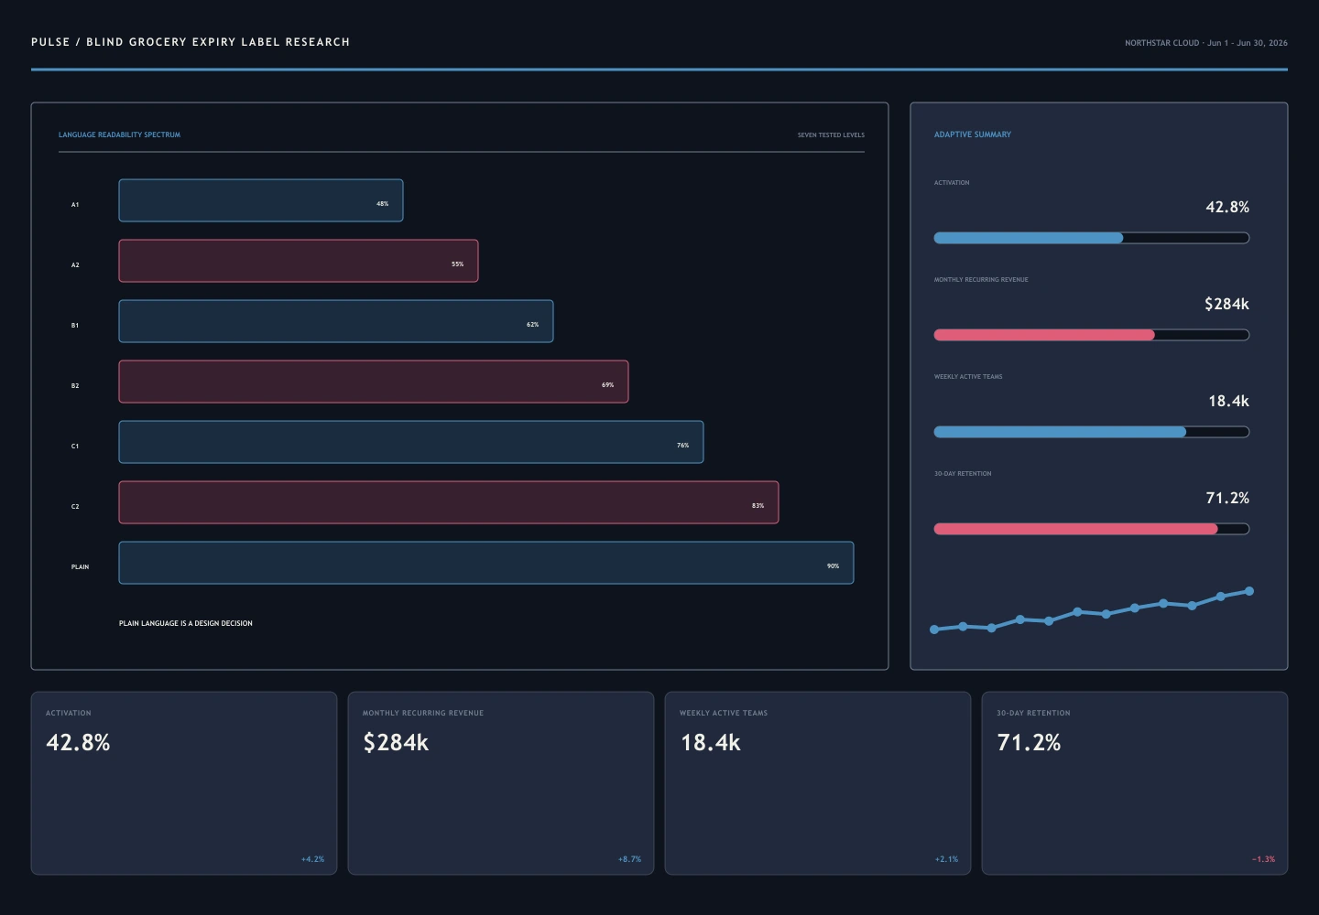Open the Activation 42.8% card
Image resolution: width=1319 pixels, height=915 pixels.
[184, 783]
